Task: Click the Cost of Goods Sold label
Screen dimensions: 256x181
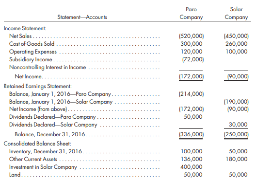Action: point(32,44)
